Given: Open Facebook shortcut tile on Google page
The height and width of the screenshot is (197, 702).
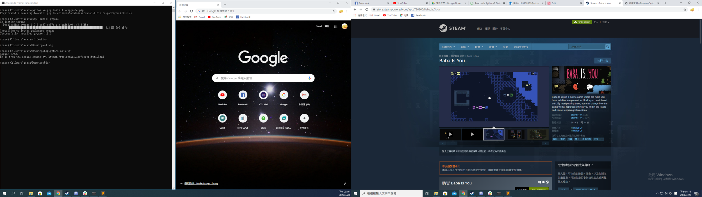Looking at the screenshot, I should coord(243,98).
